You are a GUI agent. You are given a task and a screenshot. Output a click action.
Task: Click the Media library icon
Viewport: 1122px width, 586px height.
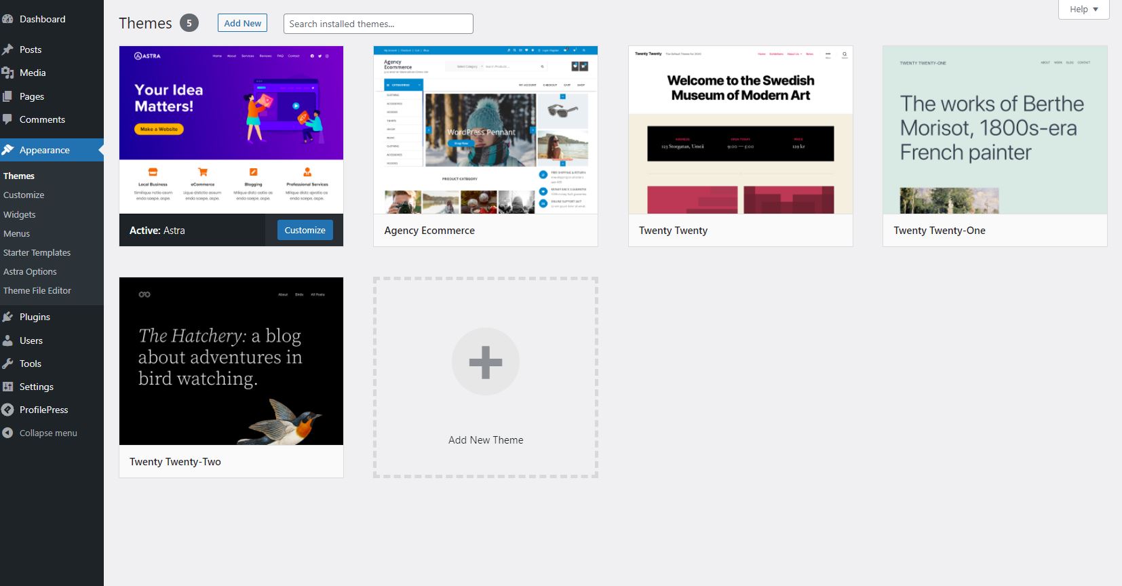pos(7,73)
